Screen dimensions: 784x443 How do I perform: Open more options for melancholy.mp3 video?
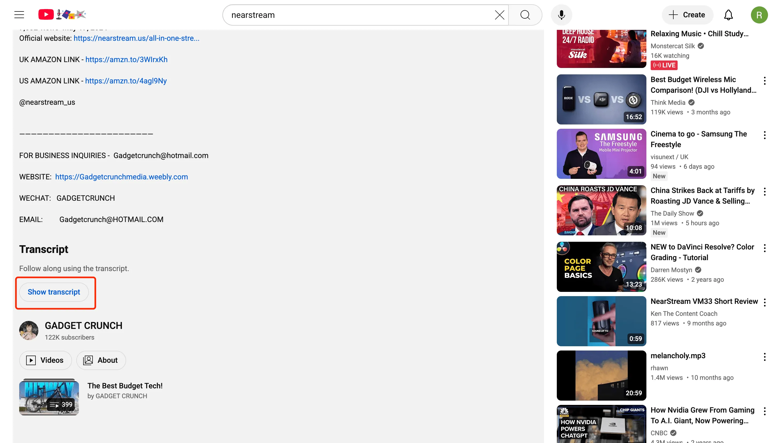[765, 357]
